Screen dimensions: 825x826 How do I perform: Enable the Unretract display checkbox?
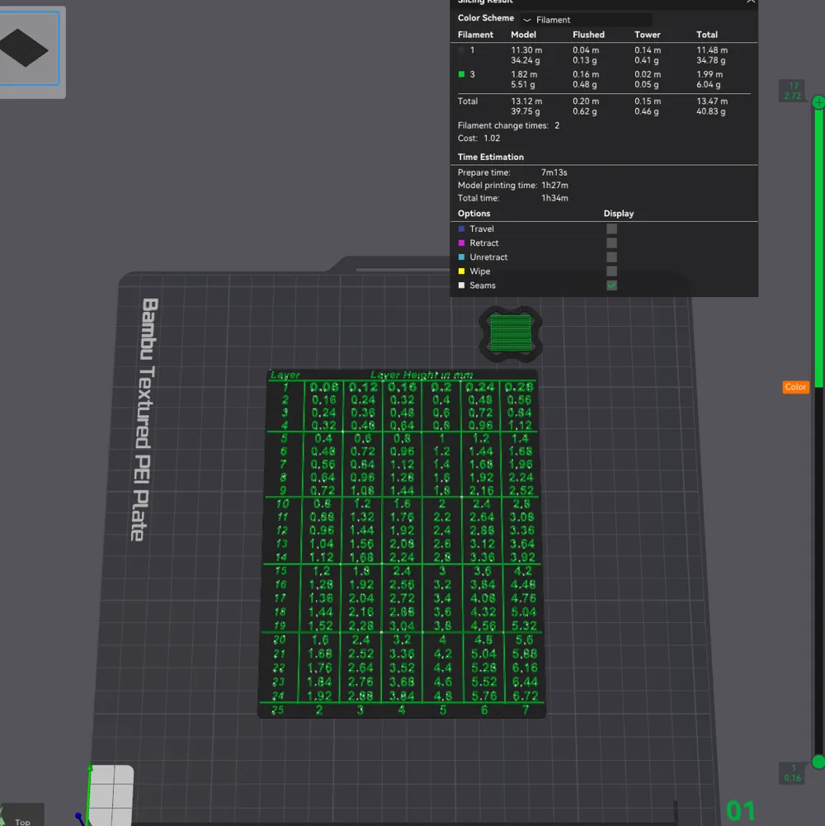611,257
